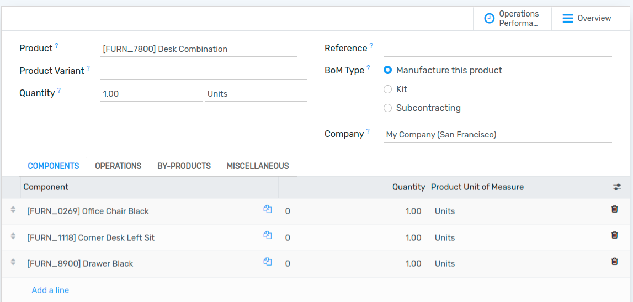The height and width of the screenshot is (302, 633).
Task: Show help tooltip for Product field
Action: coord(56,46)
